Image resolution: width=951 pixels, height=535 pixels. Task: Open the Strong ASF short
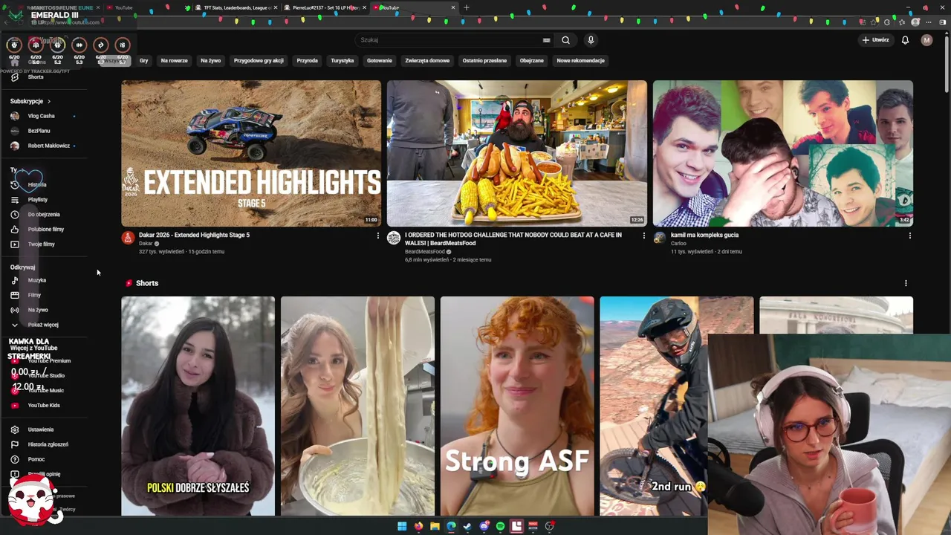coord(517,406)
